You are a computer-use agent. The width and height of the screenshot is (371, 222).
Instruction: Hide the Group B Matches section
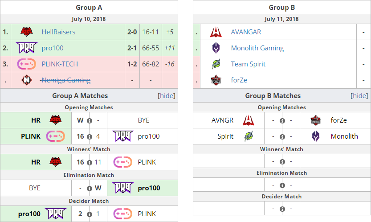tap(359, 96)
